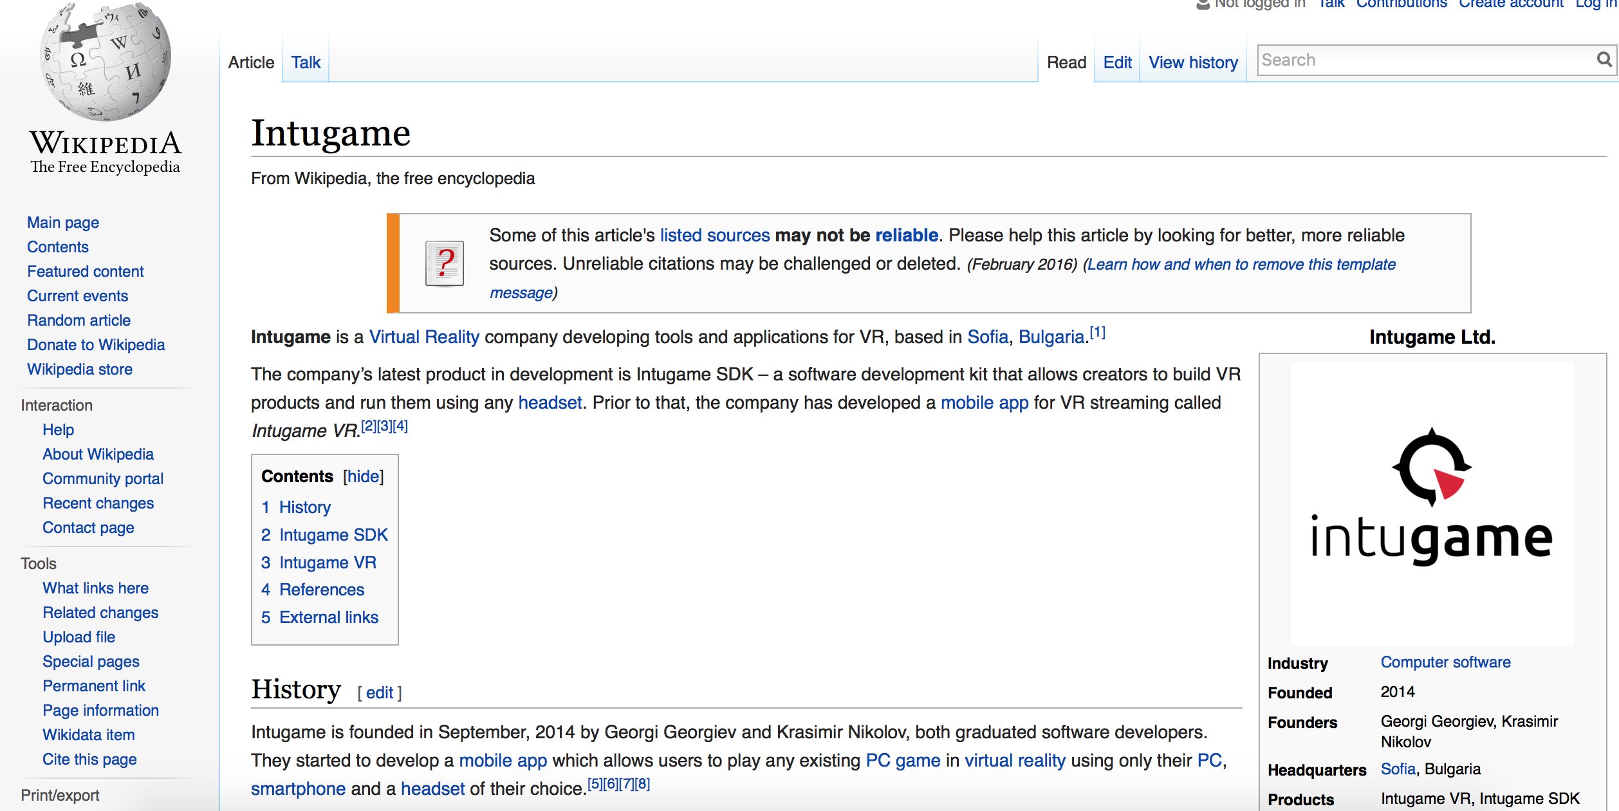Open Donate to Wikipedia
This screenshot has height=811, width=1619.
click(96, 345)
